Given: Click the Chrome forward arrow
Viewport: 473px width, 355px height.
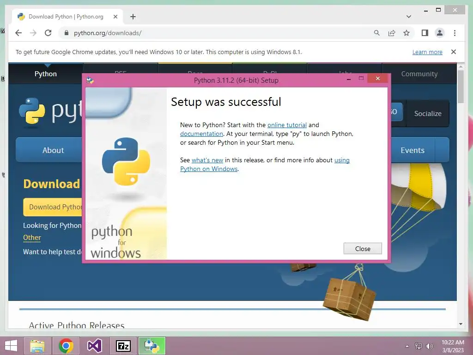Looking at the screenshot, I should click(33, 33).
